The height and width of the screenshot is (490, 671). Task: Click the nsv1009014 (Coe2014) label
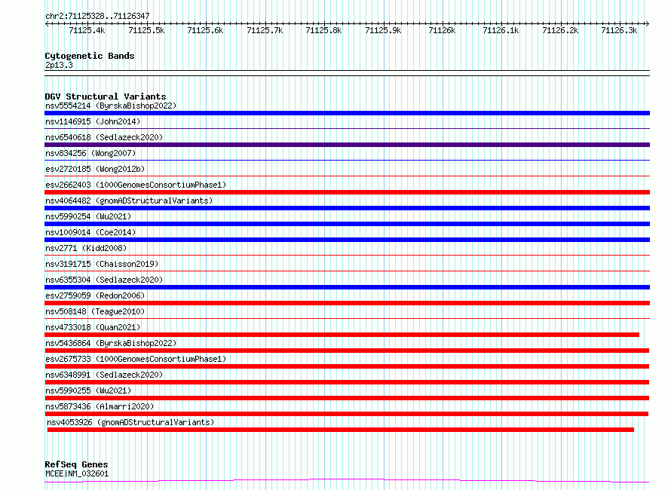click(90, 232)
